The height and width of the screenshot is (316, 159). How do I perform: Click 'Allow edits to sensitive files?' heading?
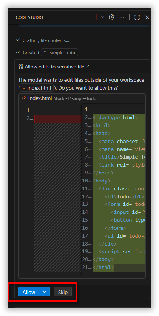click(57, 67)
